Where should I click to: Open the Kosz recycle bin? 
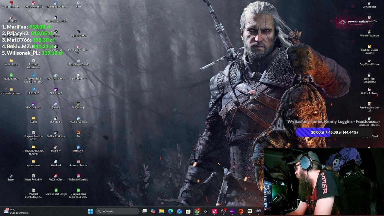(x=78, y=4)
